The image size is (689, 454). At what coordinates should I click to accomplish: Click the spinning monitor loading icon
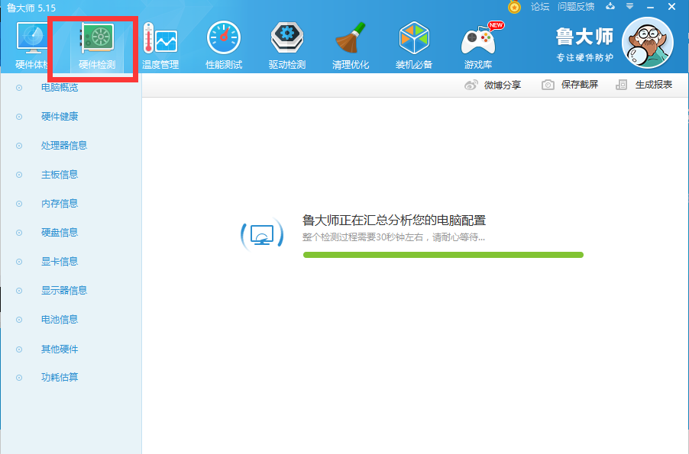(262, 234)
